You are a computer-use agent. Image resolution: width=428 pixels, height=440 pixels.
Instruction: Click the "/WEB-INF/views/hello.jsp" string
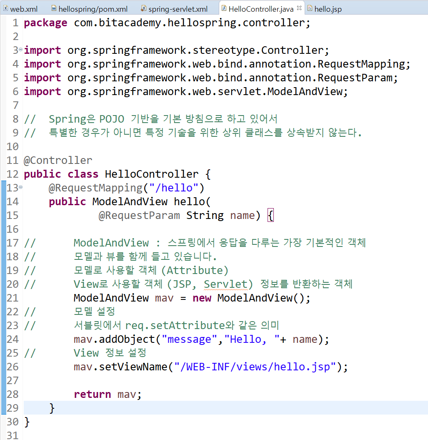[255, 367]
